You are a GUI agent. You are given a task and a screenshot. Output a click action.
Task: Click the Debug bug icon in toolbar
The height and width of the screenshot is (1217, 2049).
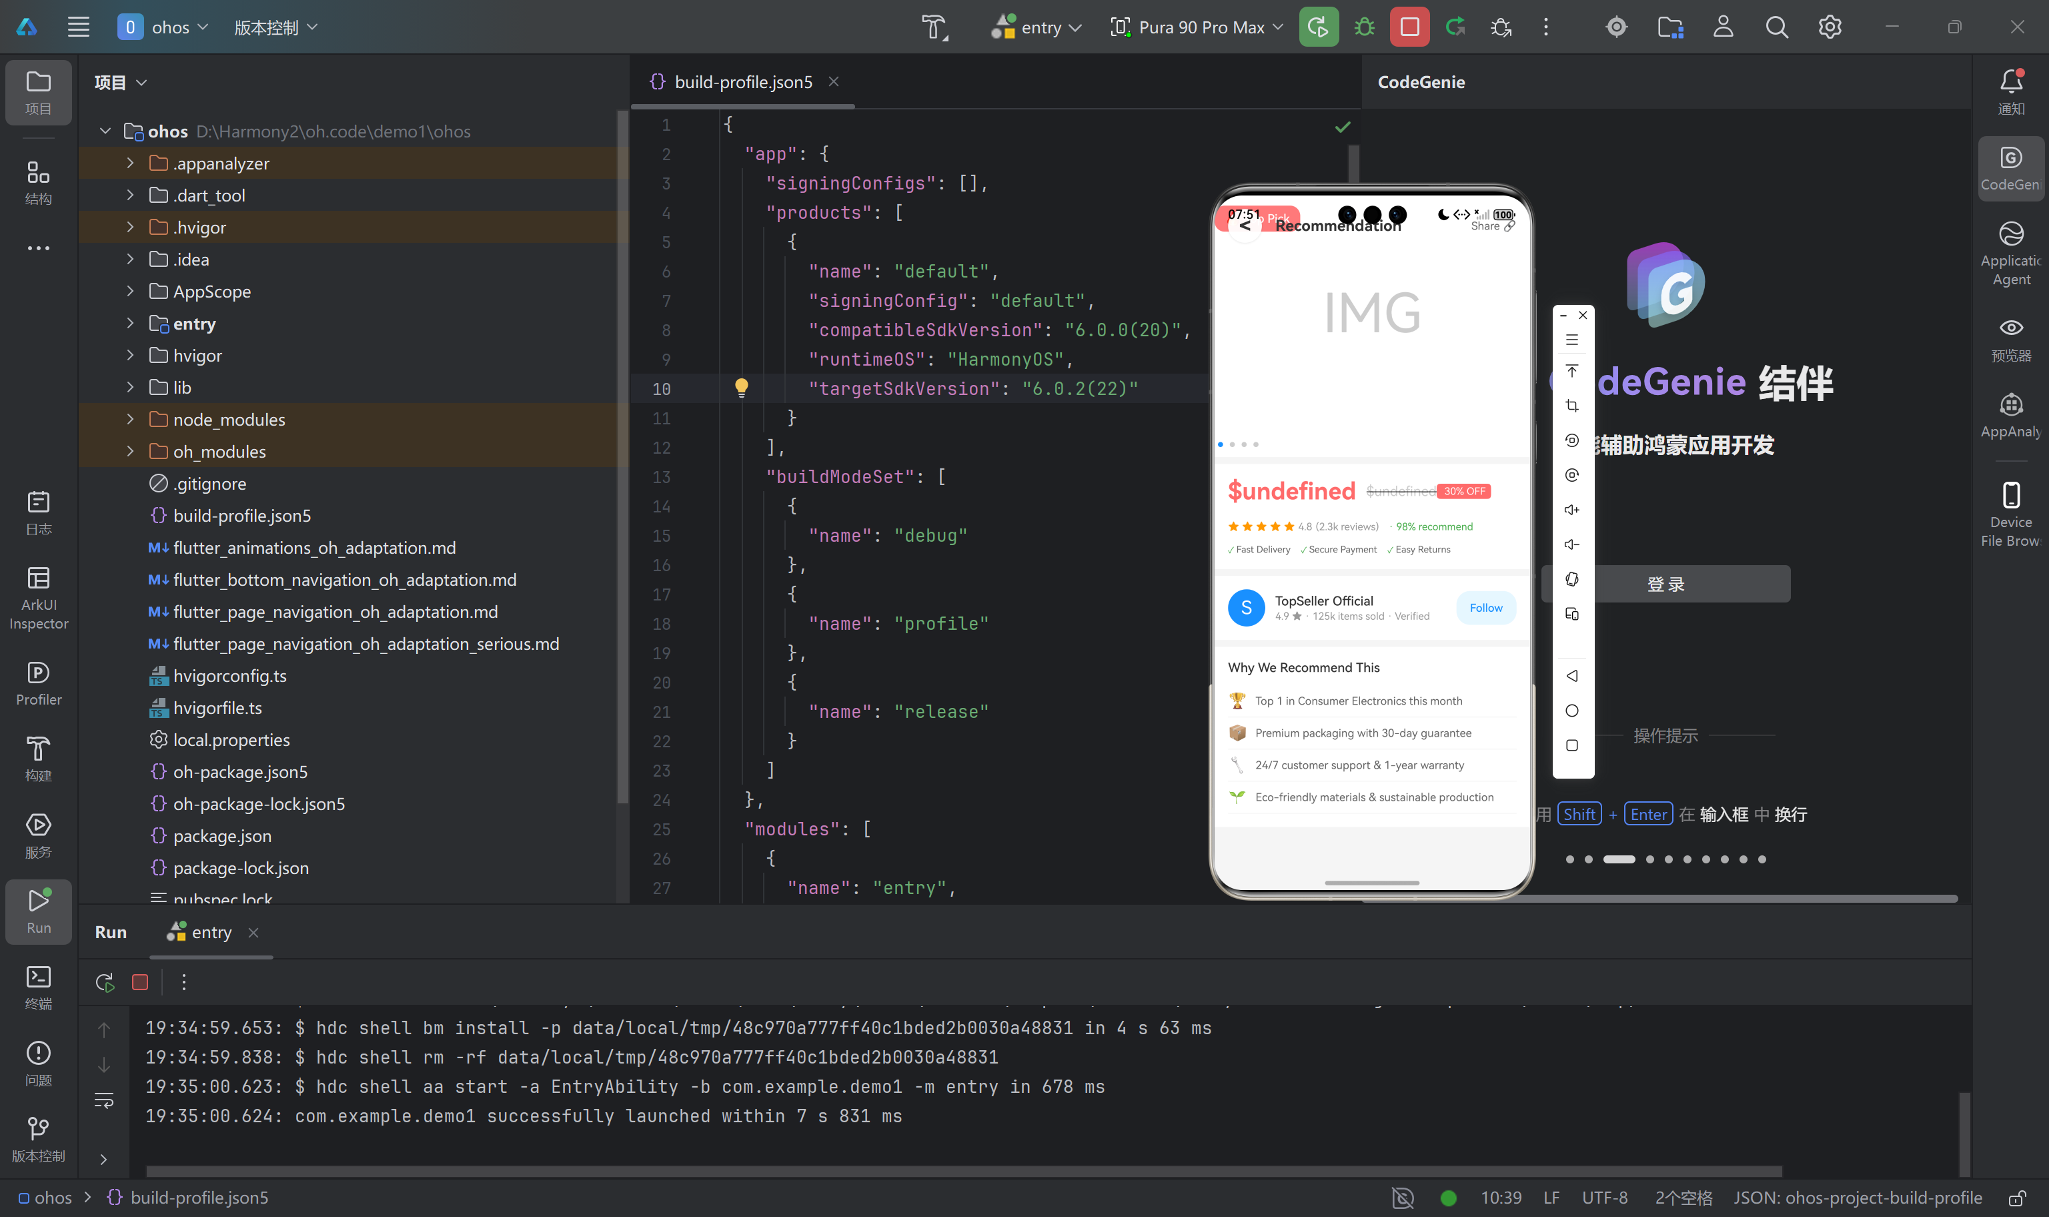pos(1364,27)
